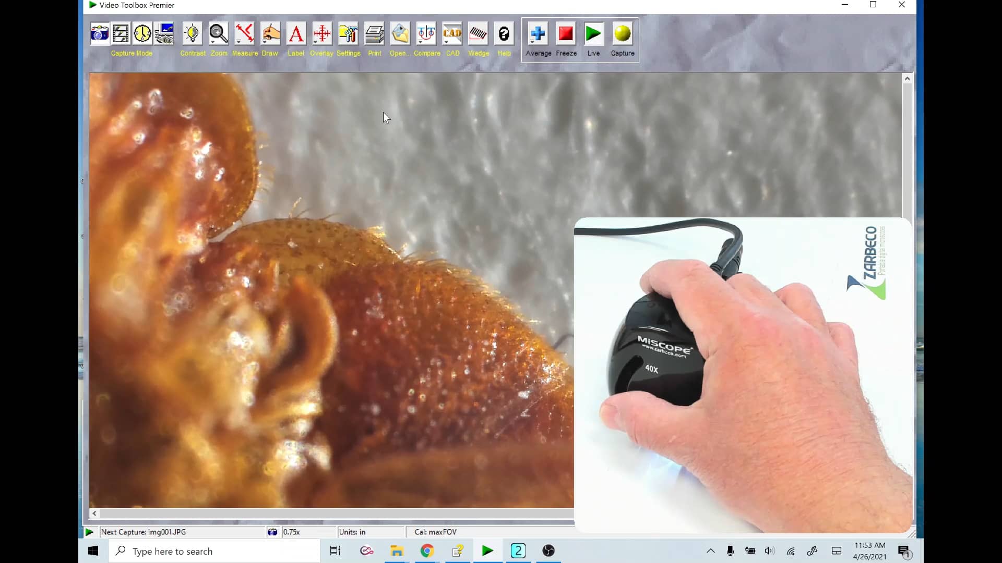This screenshot has height=563, width=1002.
Task: Select the clock time-lapse capture mode
Action: pyautogui.click(x=142, y=34)
